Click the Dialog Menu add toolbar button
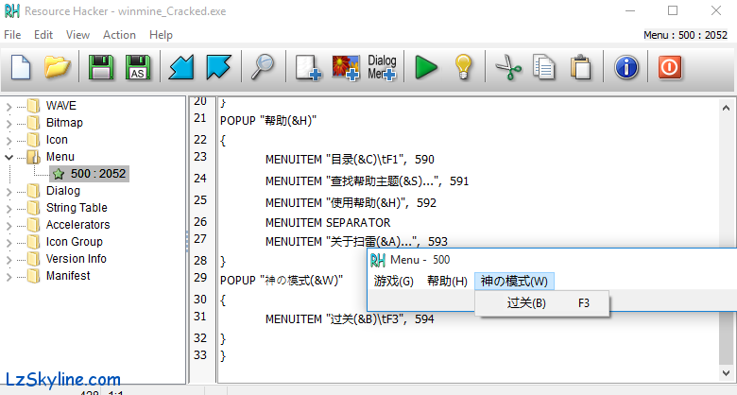 [382, 67]
